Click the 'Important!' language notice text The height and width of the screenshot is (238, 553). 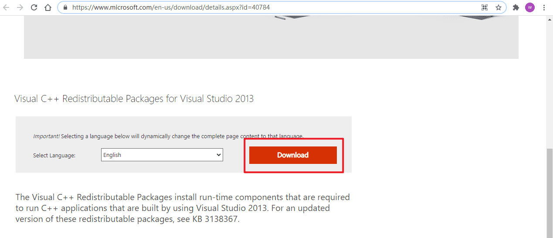[x=168, y=136]
